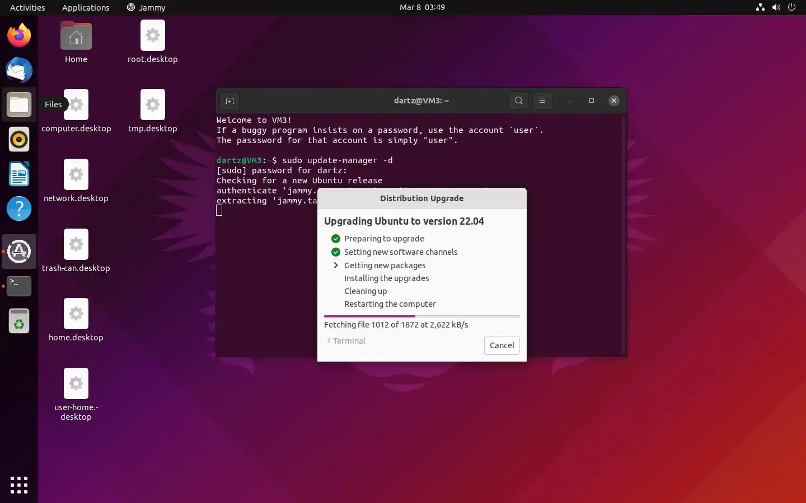Show applications grid in the dock
This screenshot has height=503, width=806.
pos(19,485)
